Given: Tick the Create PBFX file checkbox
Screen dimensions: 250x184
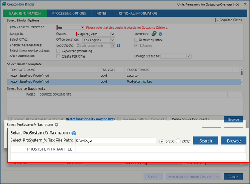Looking at the screenshot, I should (58, 56).
